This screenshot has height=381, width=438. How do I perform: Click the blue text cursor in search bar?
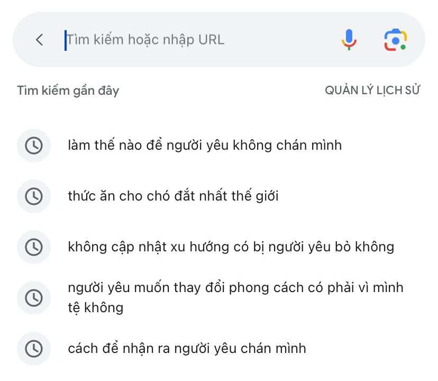coord(66,41)
